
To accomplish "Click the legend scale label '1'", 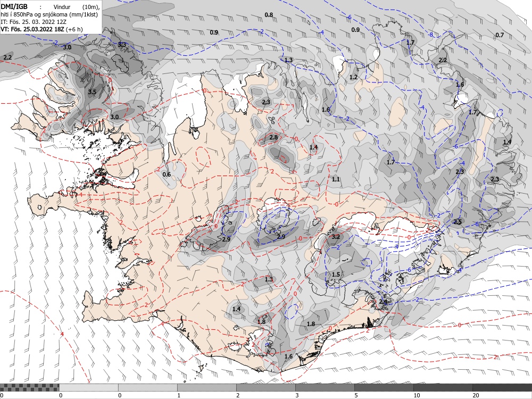I will pyautogui.click(x=179, y=395).
